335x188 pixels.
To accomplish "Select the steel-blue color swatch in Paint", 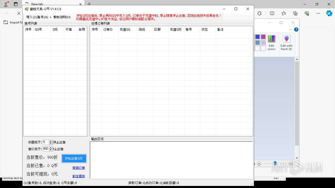I will pos(258,43).
